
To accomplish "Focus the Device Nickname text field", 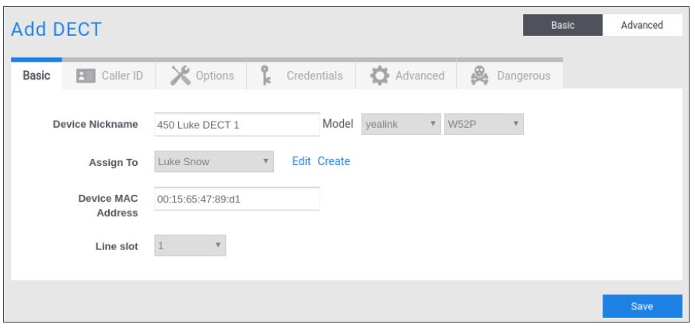I will [237, 125].
